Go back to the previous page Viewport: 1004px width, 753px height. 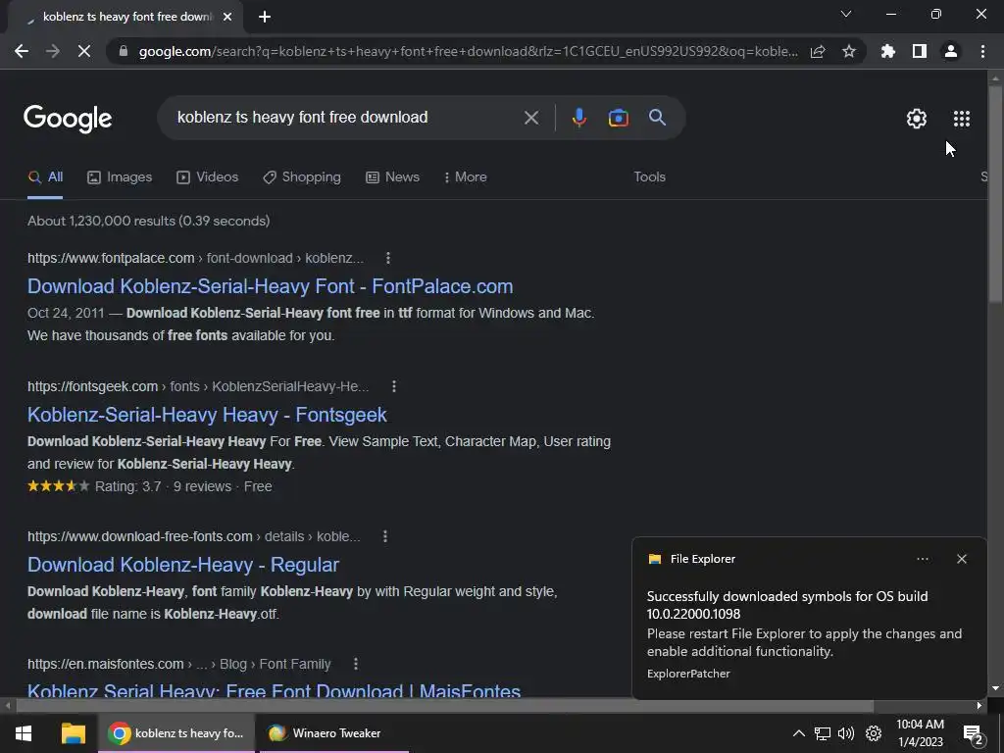[x=22, y=51]
